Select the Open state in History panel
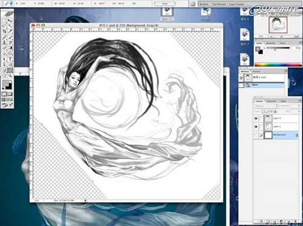Image resolution: width=303 pixels, height=226 pixels. pos(262,85)
